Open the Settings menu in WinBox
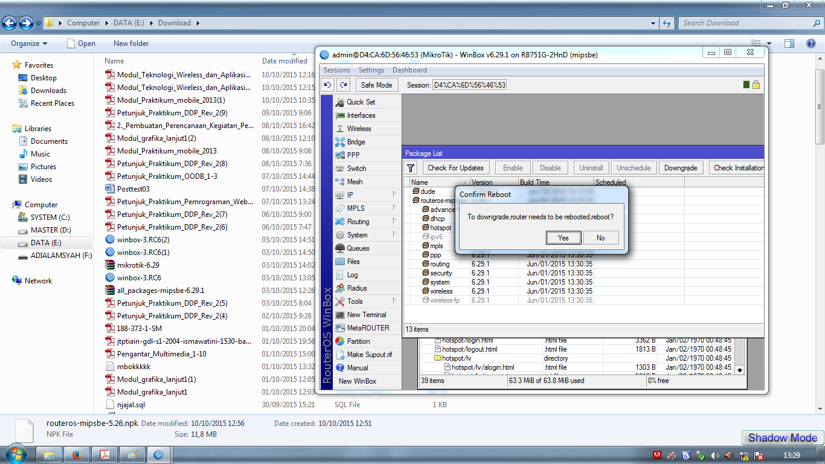This screenshot has height=464, width=825. pyautogui.click(x=371, y=70)
